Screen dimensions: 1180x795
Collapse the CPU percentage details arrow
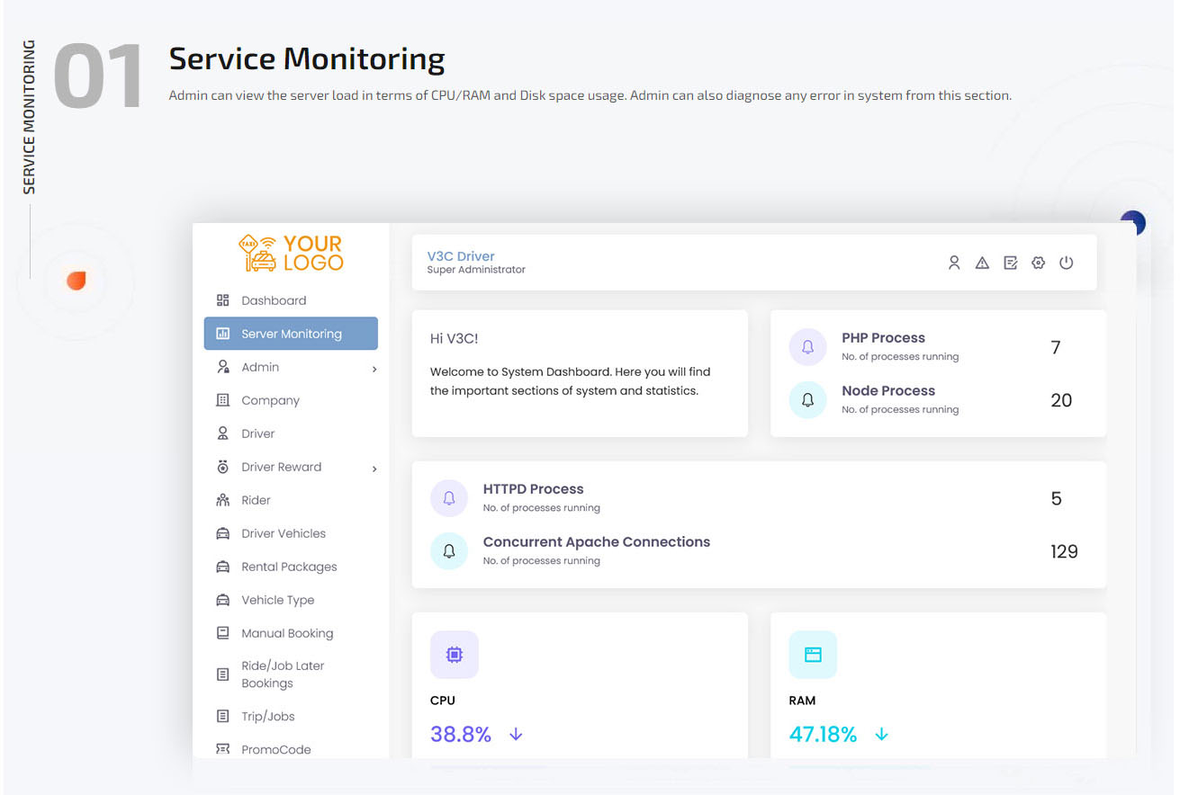tap(515, 734)
